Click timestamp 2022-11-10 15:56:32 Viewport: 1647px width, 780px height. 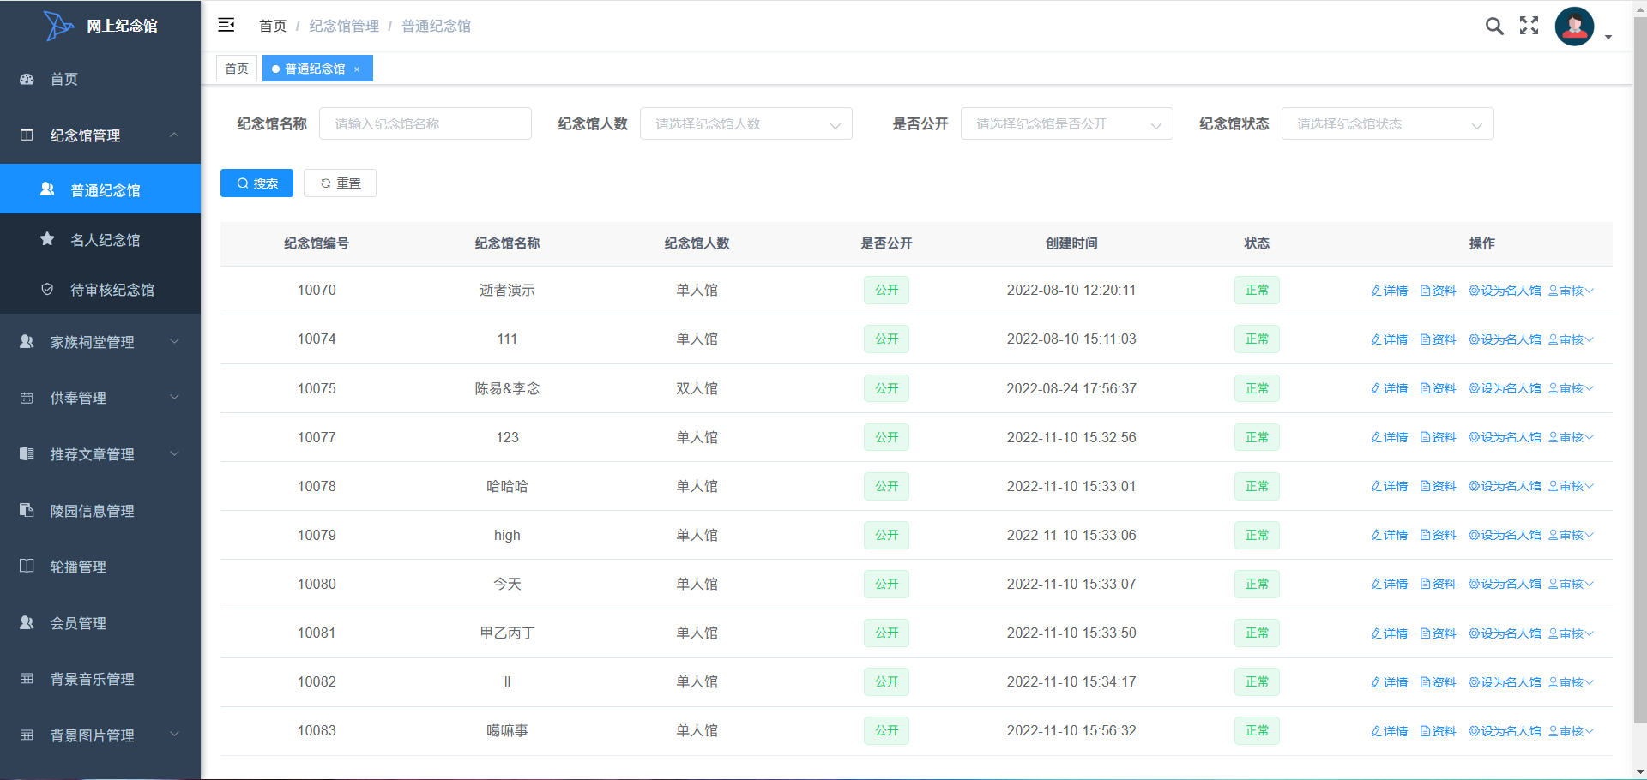click(1071, 730)
